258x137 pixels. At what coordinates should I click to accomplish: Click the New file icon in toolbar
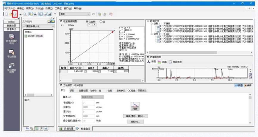click(x=6, y=14)
